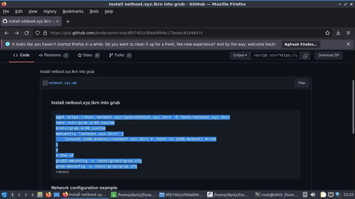This screenshot has width=355, height=199.
Task: Go forward one page in history
Action: [17, 33]
